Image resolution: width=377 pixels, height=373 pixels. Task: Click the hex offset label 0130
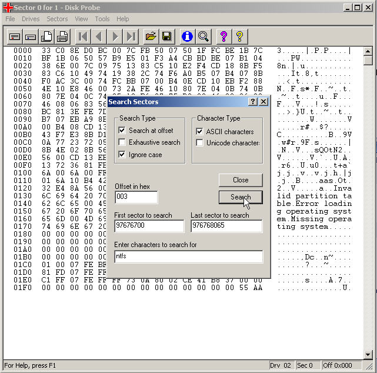(x=22, y=196)
